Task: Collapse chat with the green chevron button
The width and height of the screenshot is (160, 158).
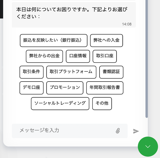Action: click(x=148, y=147)
